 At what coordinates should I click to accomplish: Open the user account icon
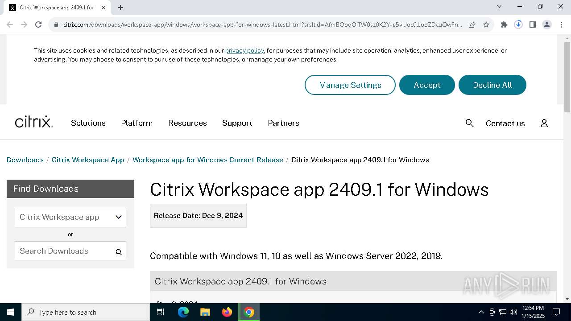544,123
